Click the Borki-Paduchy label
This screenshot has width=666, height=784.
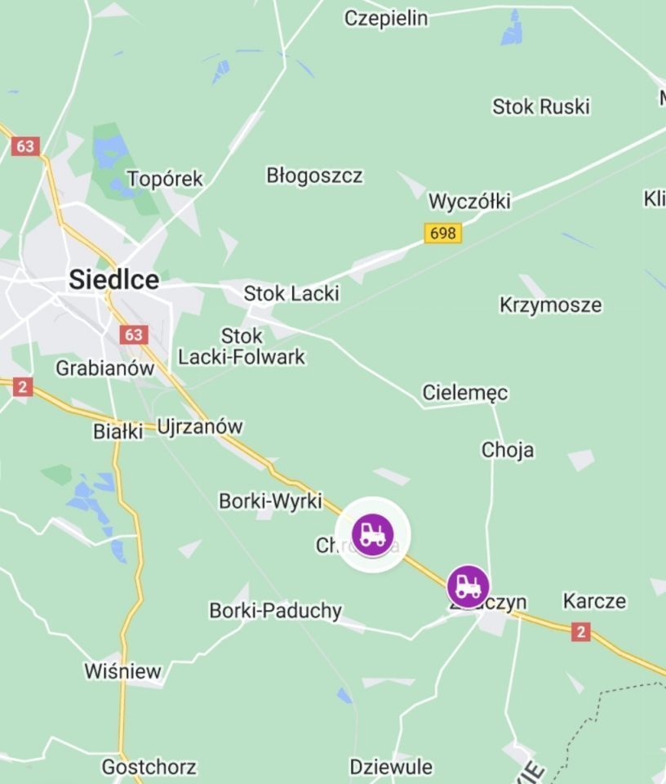pyautogui.click(x=276, y=611)
